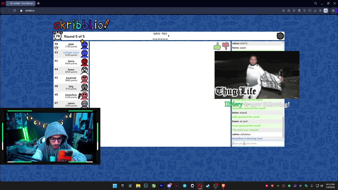Screen dimensions: 338x190
Task: Click the skribbl.io logo
Action: tap(81, 24)
